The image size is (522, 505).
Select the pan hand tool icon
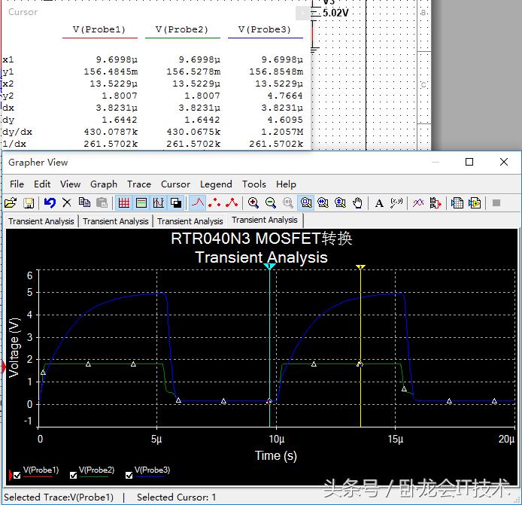pyautogui.click(x=358, y=202)
